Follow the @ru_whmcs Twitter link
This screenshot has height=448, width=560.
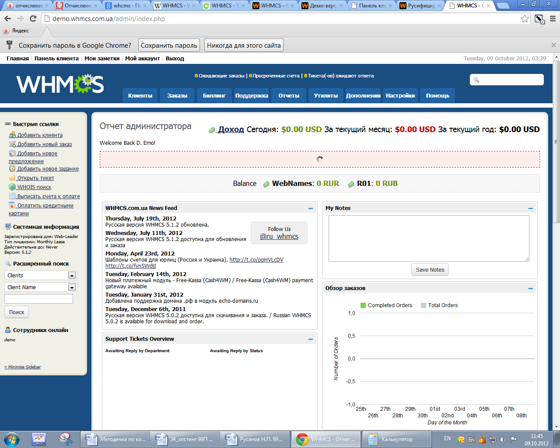click(x=279, y=236)
